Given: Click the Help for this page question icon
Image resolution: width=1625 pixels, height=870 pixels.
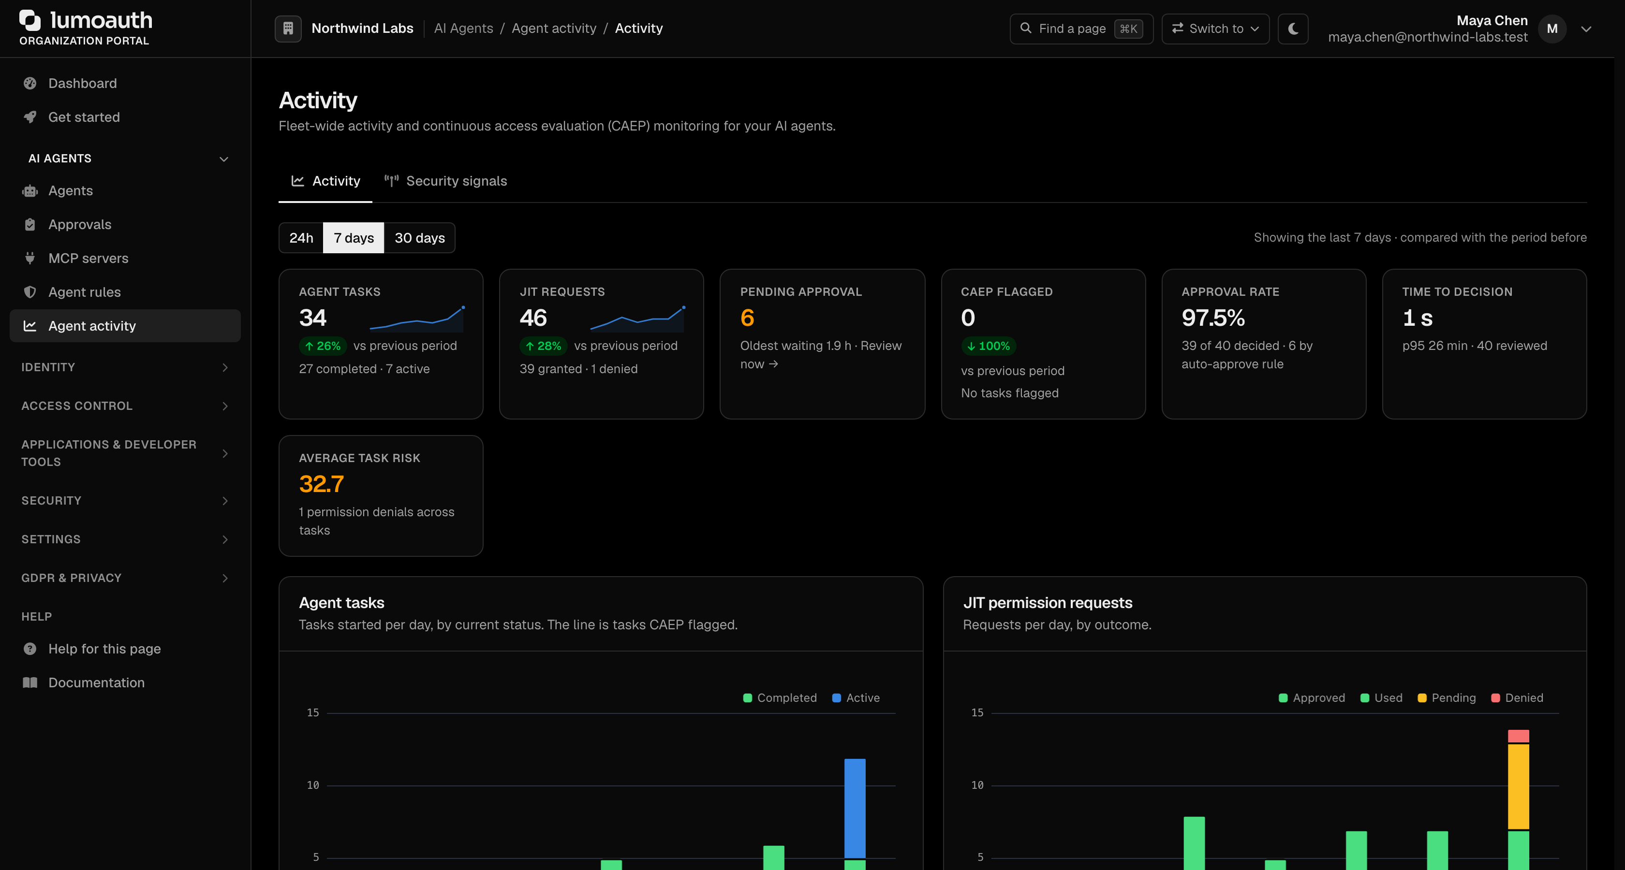Looking at the screenshot, I should (30, 649).
